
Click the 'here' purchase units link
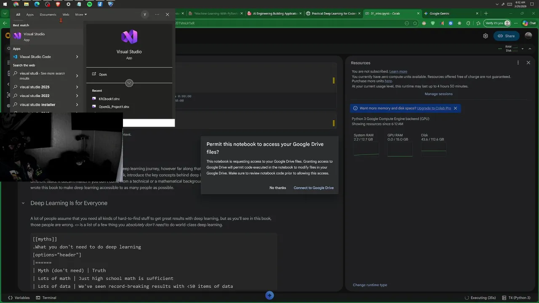[x=388, y=81]
